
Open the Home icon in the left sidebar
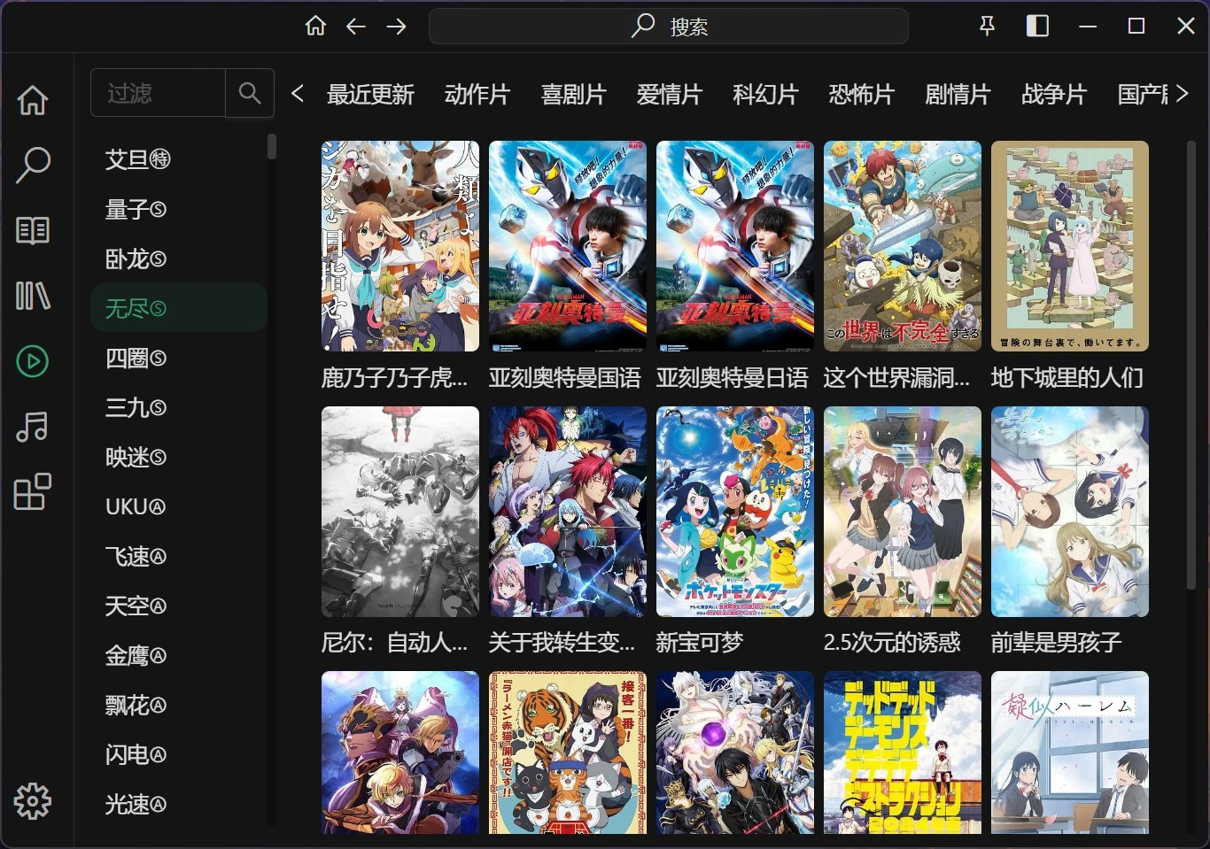point(33,100)
